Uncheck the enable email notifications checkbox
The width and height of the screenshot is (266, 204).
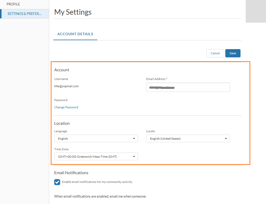(57, 182)
